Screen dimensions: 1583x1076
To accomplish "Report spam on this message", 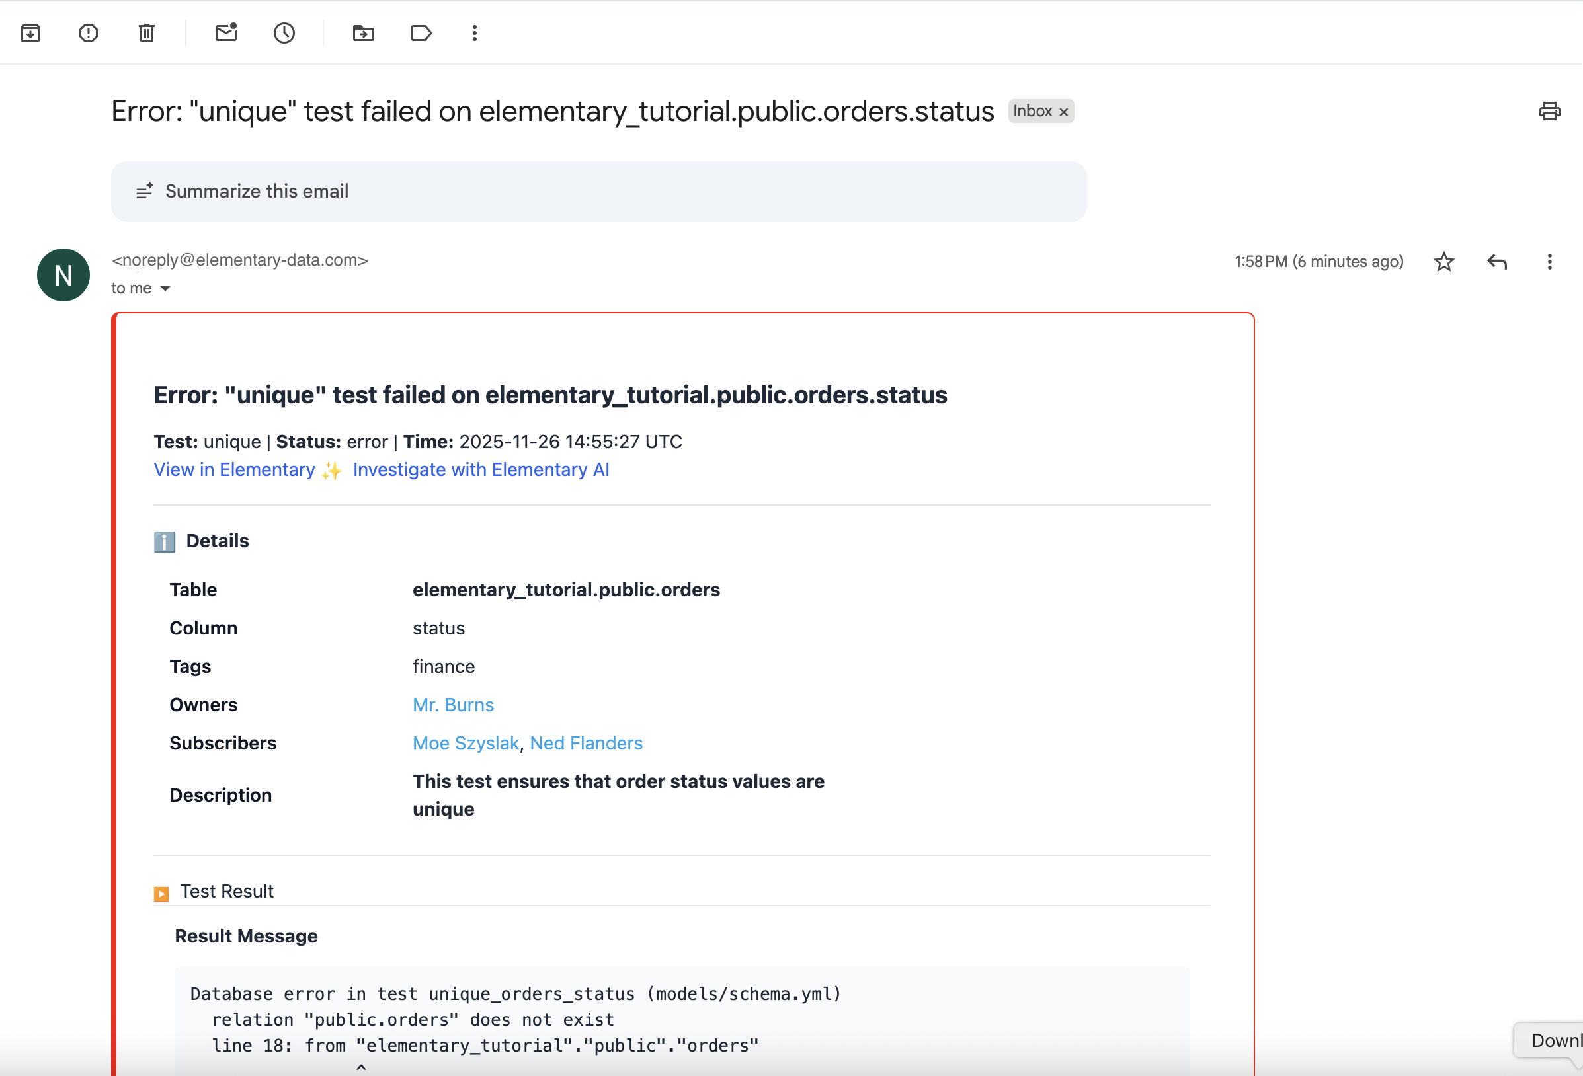I will [89, 32].
